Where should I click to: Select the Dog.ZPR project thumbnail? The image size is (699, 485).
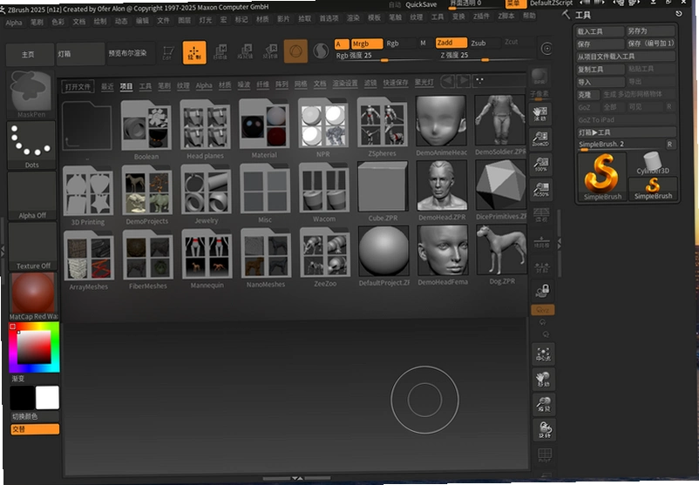(501, 254)
